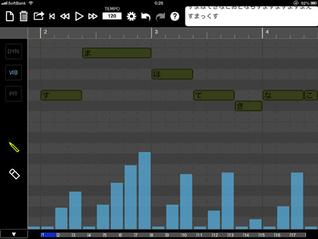Select the yellow pencil tool

coord(14,147)
